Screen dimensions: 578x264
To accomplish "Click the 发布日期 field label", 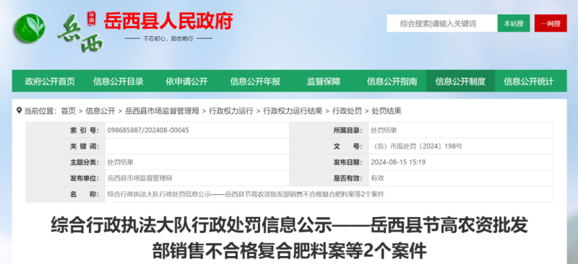I will [348, 162].
